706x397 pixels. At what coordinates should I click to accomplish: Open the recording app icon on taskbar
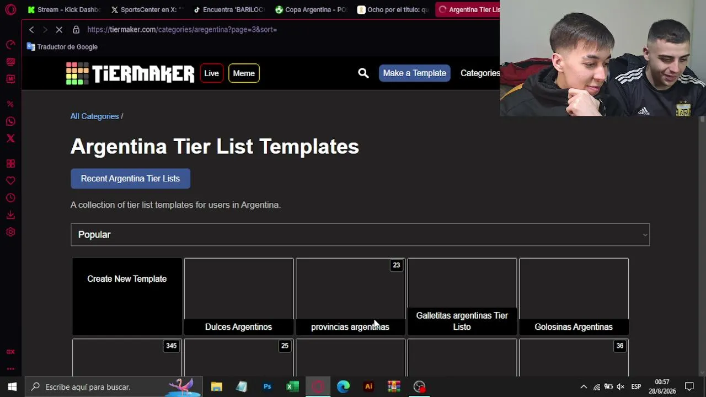pyautogui.click(x=419, y=387)
